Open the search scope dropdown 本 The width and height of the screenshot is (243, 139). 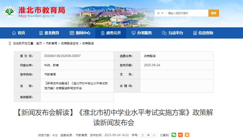point(160,13)
